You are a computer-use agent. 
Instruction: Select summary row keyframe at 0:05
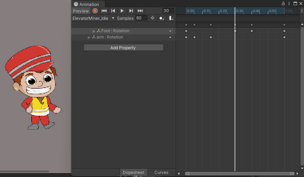194,25
